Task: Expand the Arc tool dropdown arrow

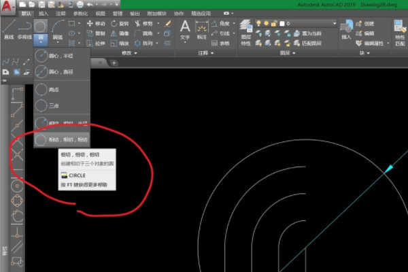Action: click(x=58, y=42)
